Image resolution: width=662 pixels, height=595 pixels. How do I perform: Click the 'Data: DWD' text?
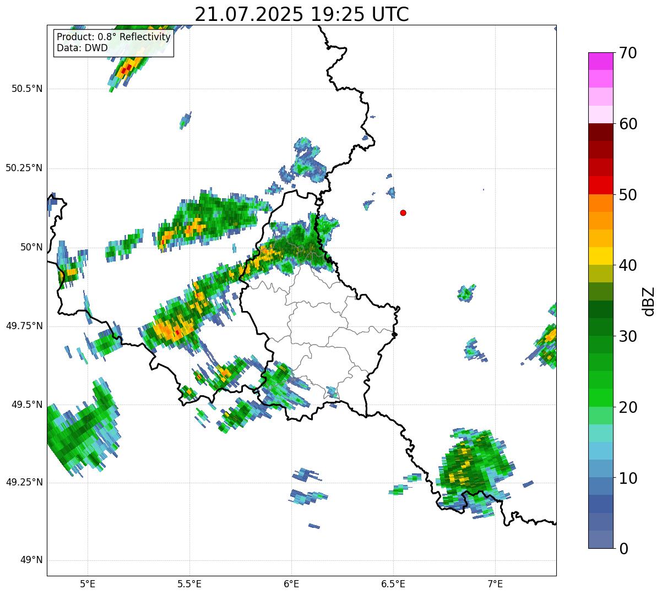pos(83,48)
